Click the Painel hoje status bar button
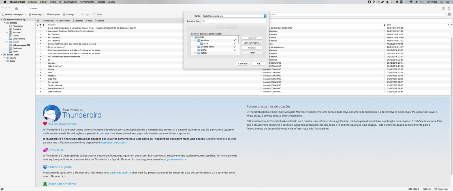453x191 pixels. (441, 189)
